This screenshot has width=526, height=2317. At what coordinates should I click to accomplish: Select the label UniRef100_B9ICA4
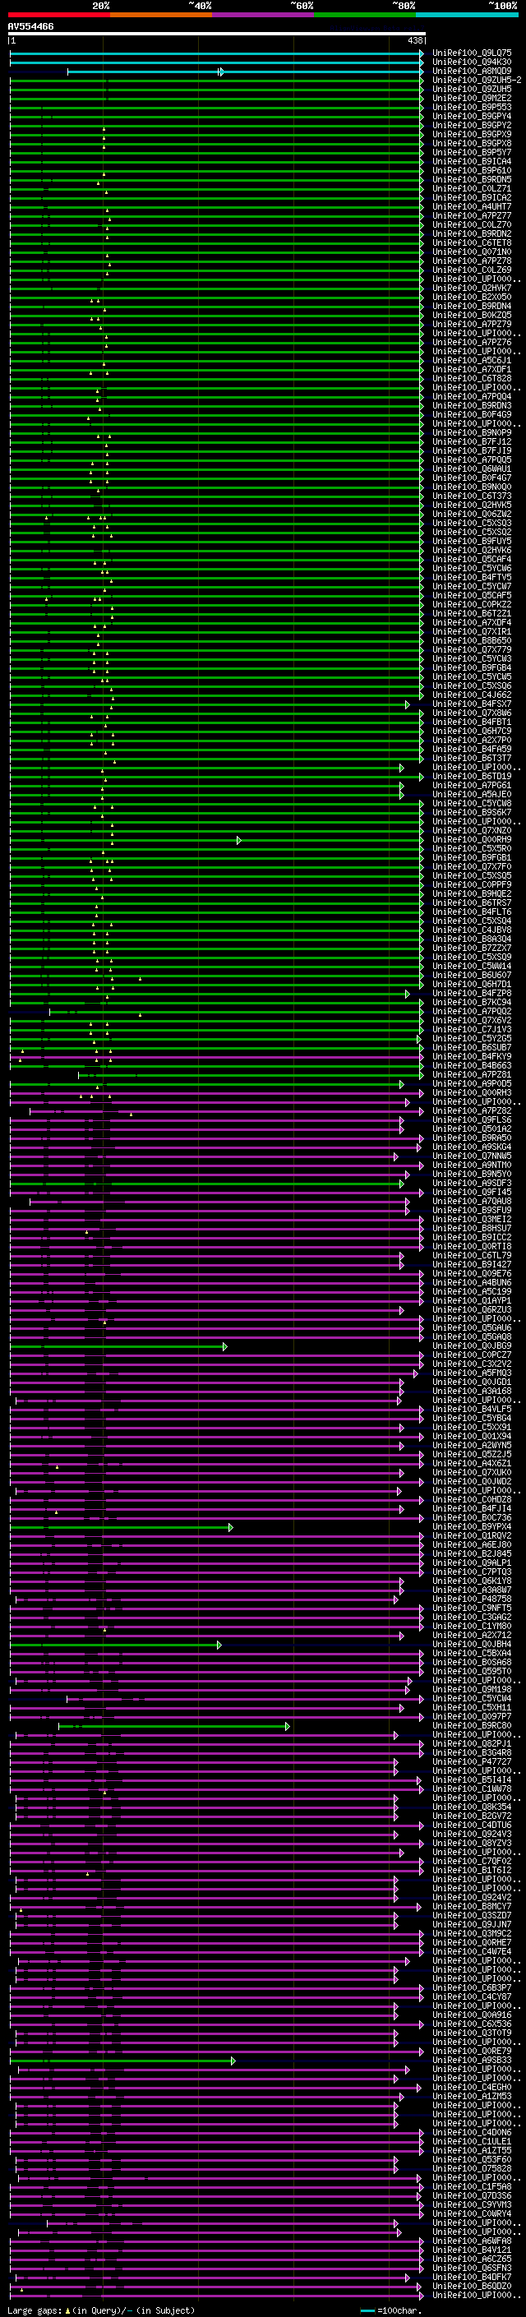click(x=471, y=161)
